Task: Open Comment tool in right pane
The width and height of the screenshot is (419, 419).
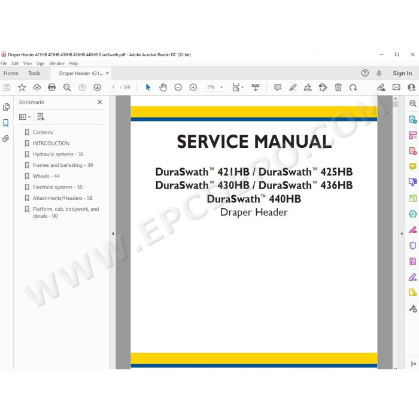Action: (413, 167)
